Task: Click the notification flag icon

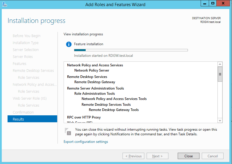Action: click(68, 131)
